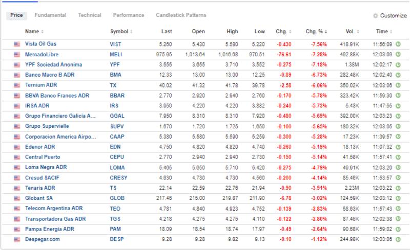Click the clock icon in MercadoLibre row
This screenshot has height=250, width=410.
398,54
